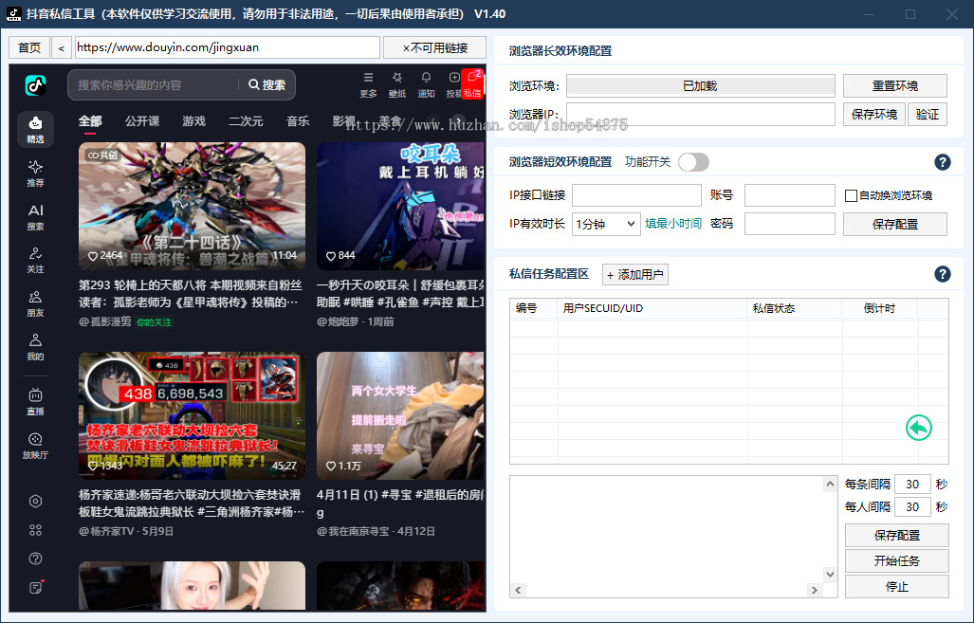
Task: Click the 账号 input field
Action: [789, 195]
